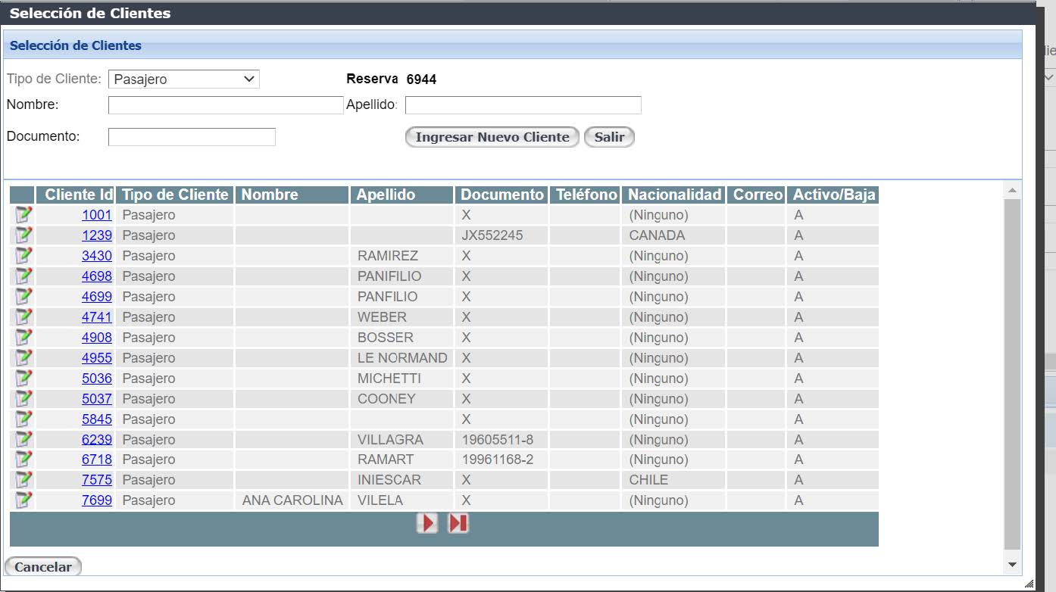This screenshot has width=1056, height=592.
Task: Open the Tipo de Cliente dropdown
Action: 184,79
